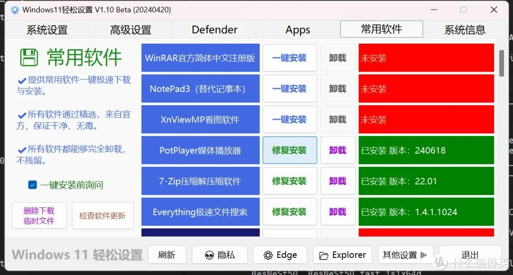Click 修复安装 for PotPlayer

tap(290, 150)
